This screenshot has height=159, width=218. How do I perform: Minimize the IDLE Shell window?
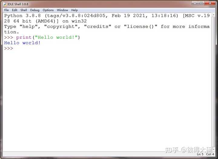click(x=195, y=3)
